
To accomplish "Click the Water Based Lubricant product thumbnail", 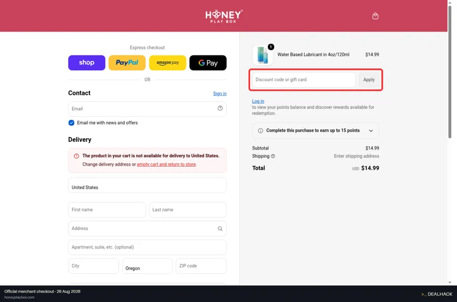I will click(262, 55).
